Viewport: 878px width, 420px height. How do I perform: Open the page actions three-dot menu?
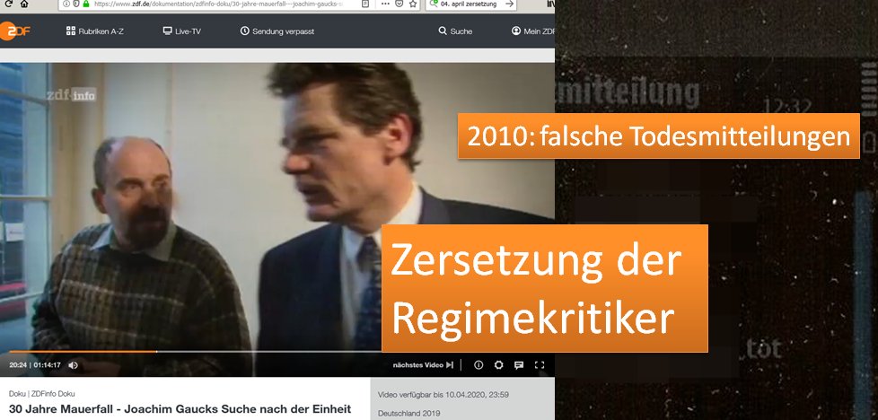(x=385, y=4)
